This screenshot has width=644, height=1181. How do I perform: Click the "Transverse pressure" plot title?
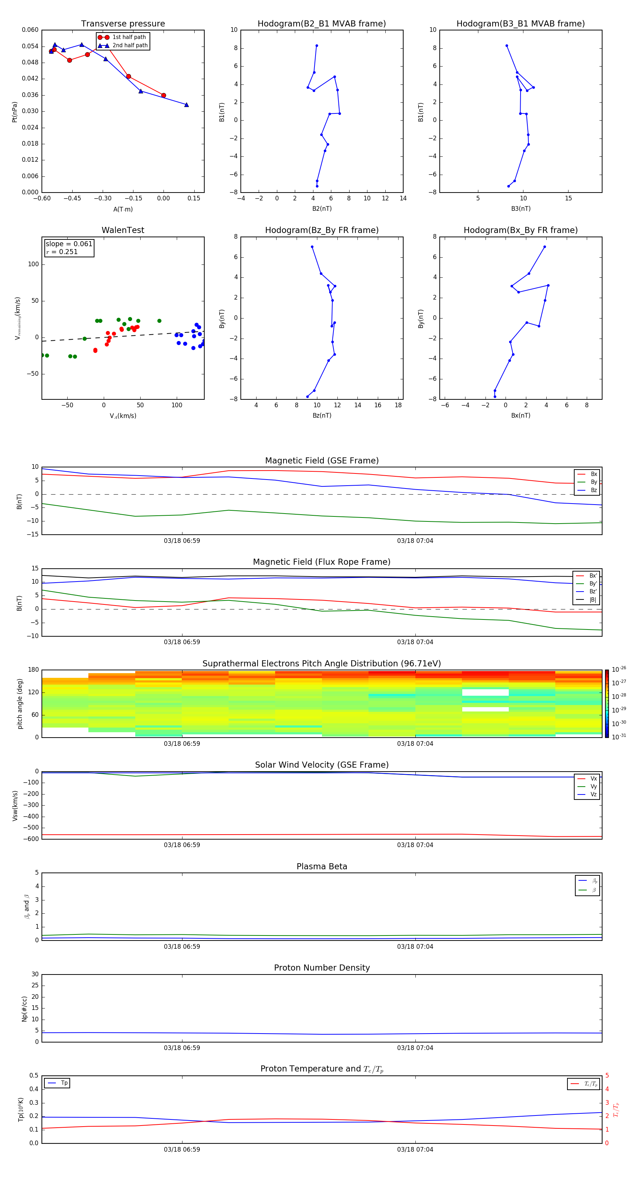tap(123, 24)
